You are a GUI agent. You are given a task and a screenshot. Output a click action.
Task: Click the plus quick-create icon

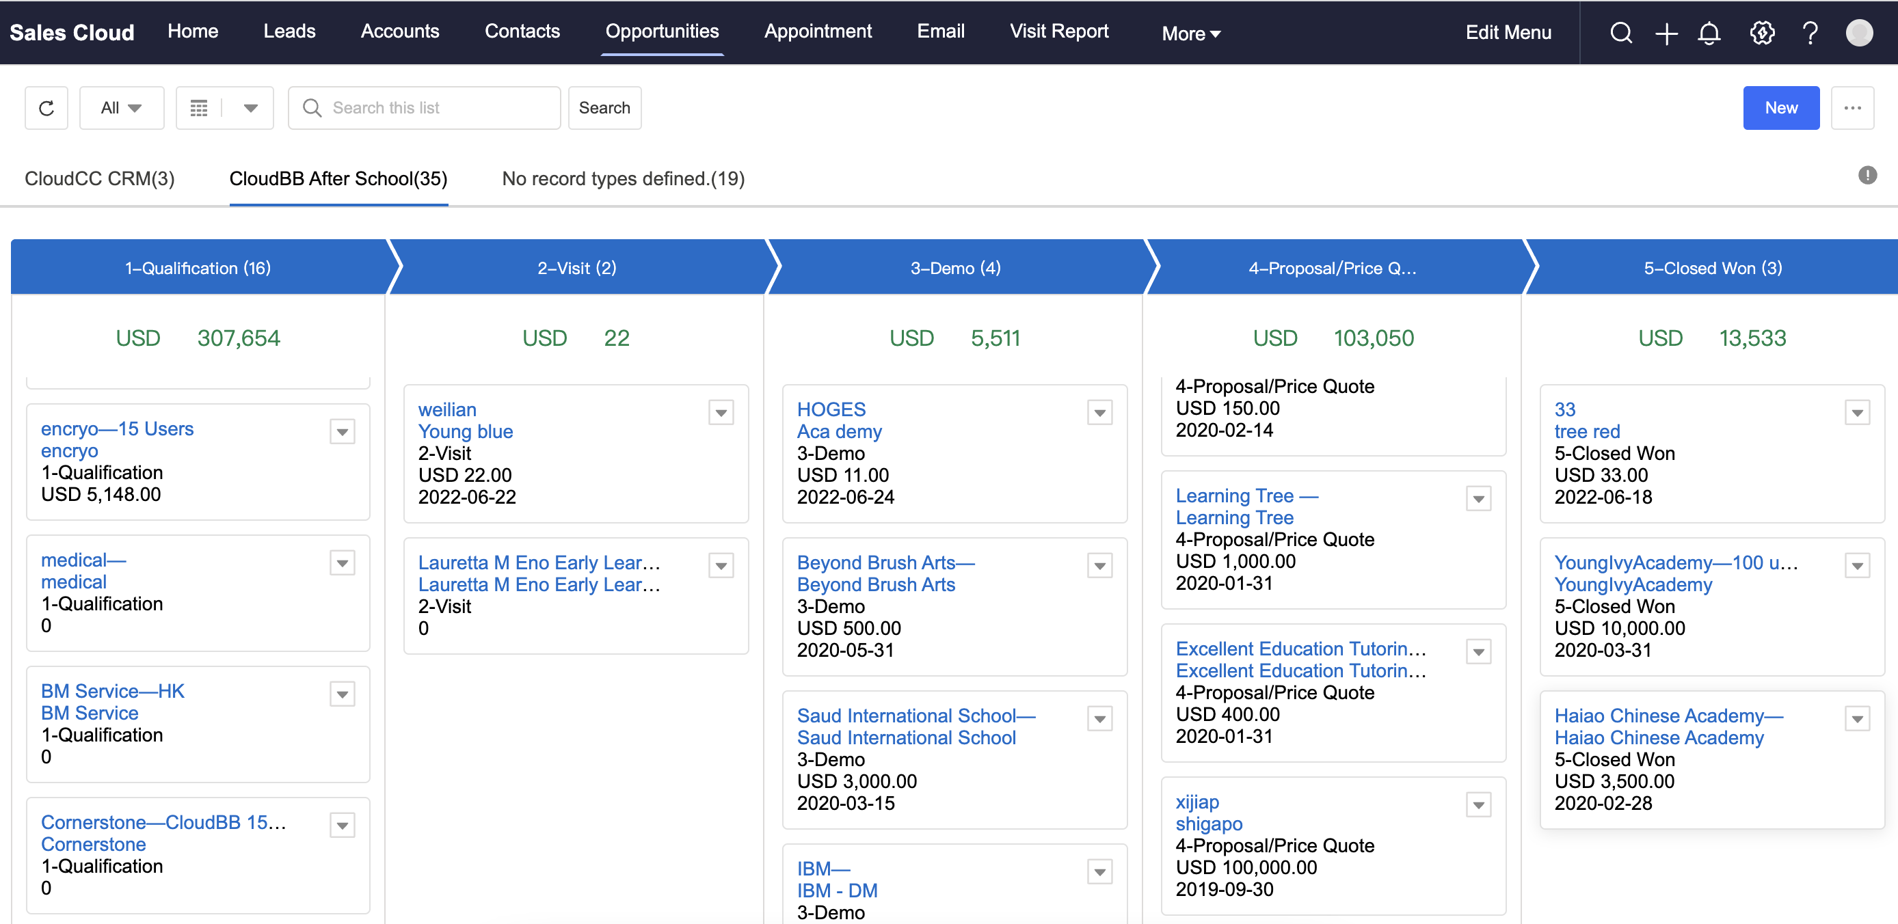1666,33
